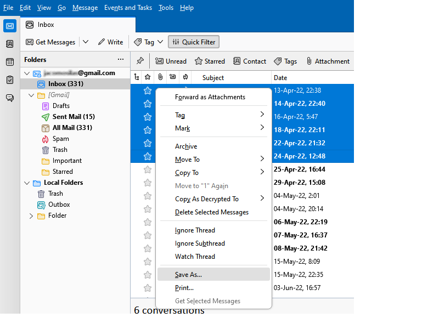Open the Mail space icon in sidebar
Viewport: 439px width, 329px height.
pyautogui.click(x=10, y=26)
